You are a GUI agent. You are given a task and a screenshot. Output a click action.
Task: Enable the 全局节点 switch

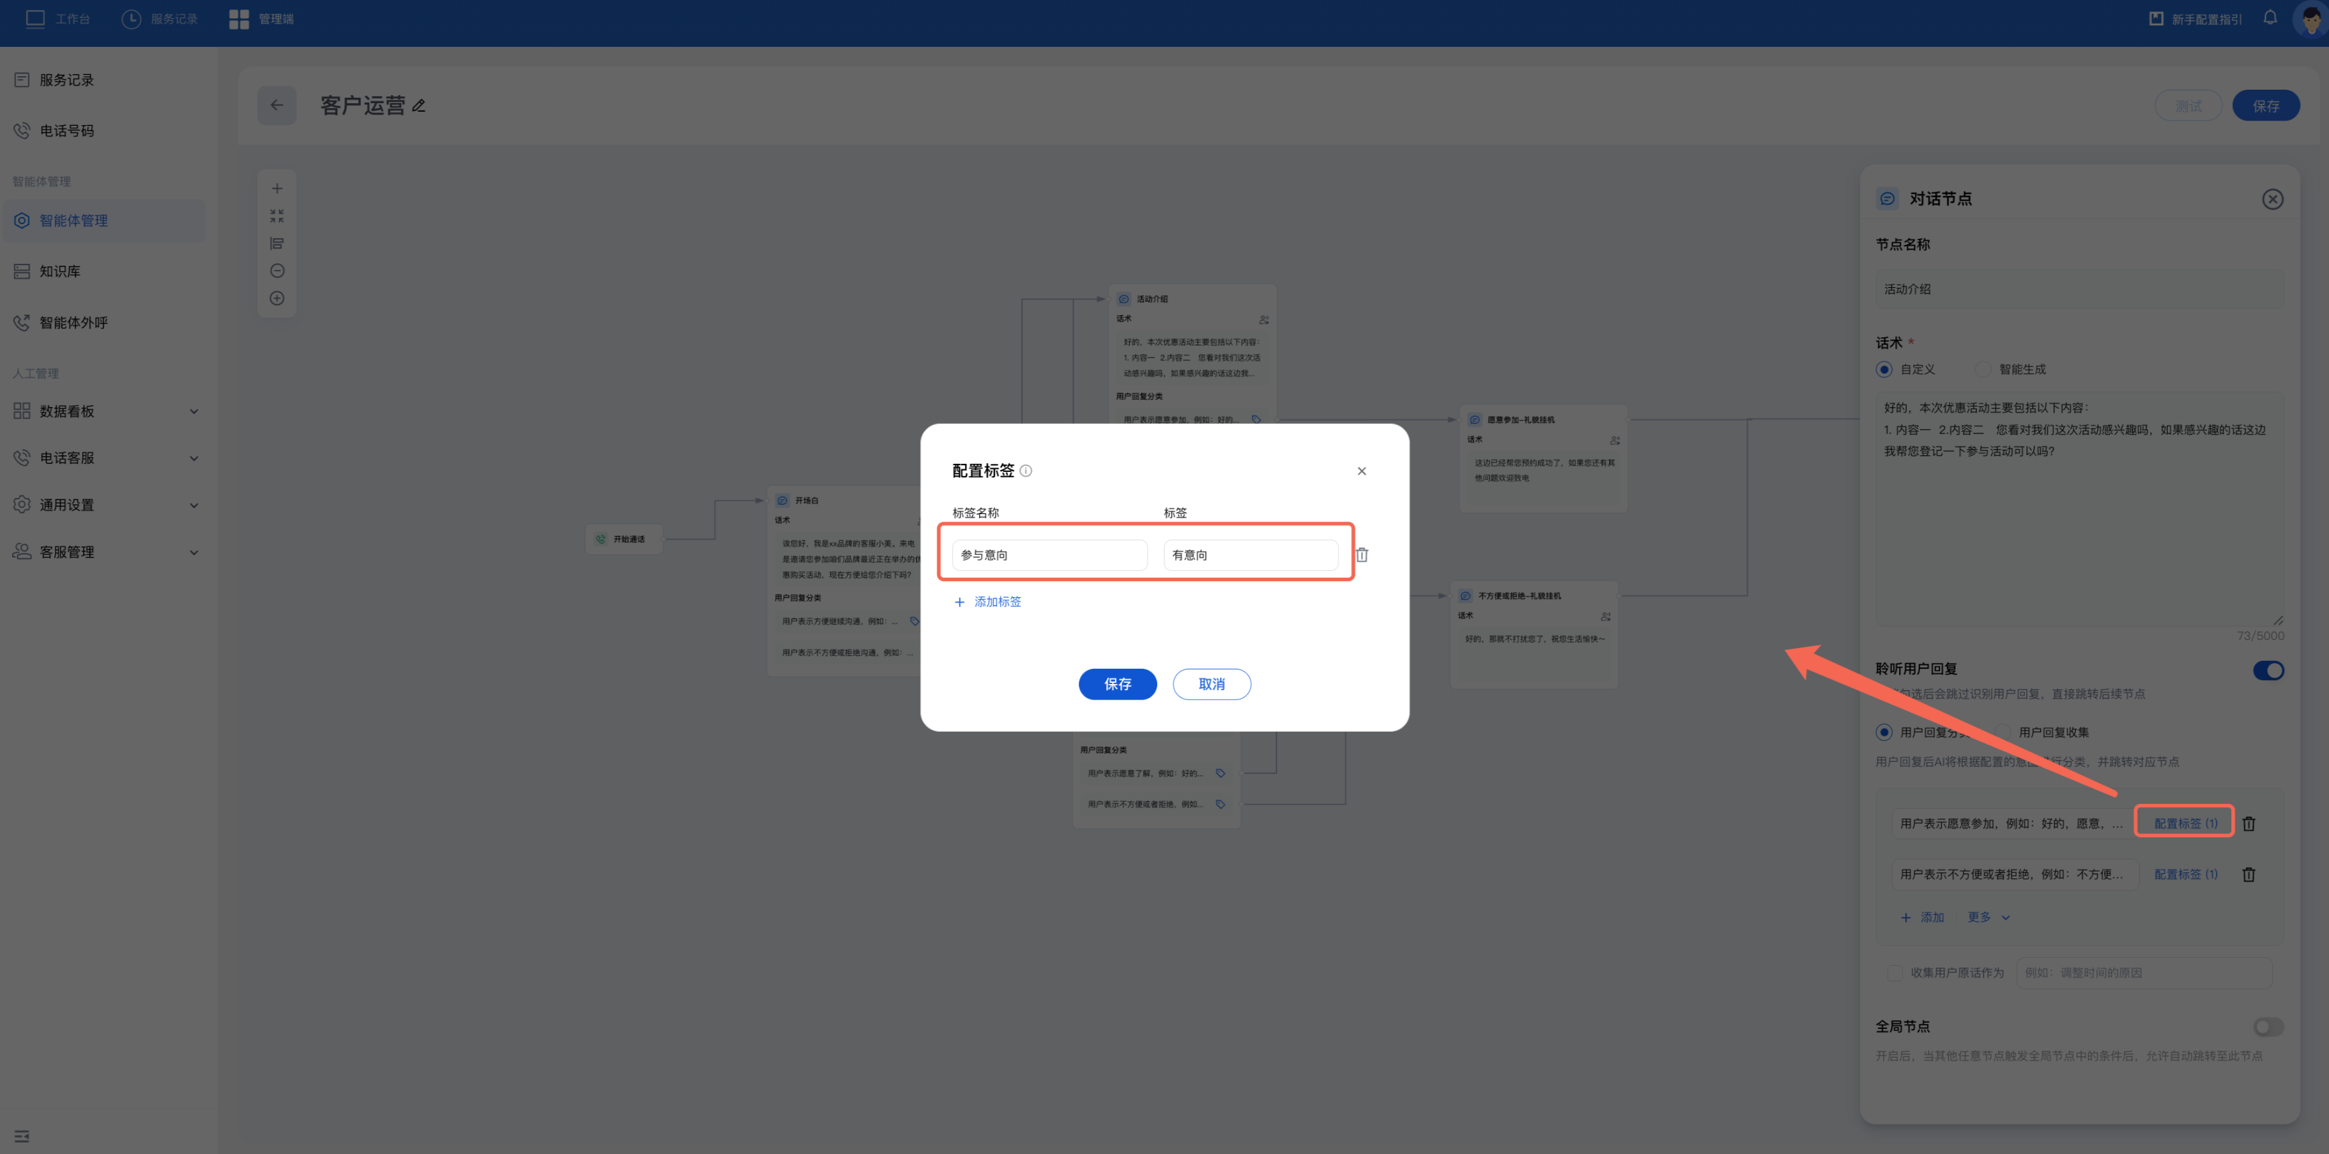click(2267, 1027)
